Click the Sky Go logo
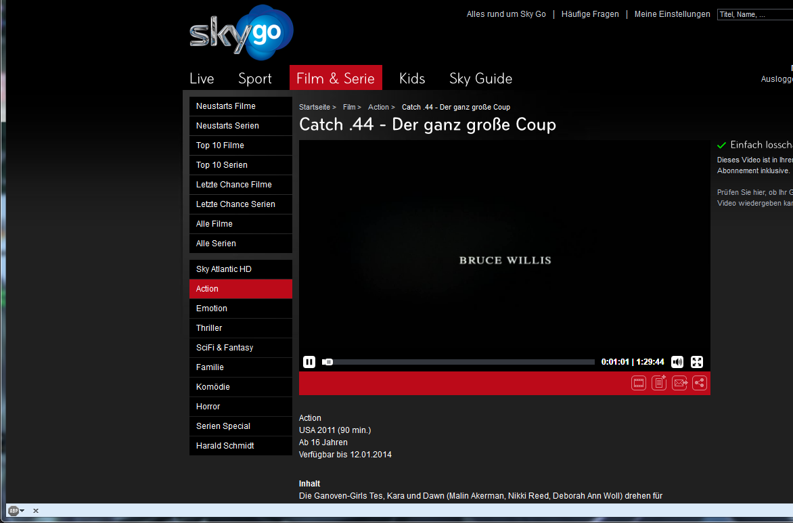 coord(242,33)
